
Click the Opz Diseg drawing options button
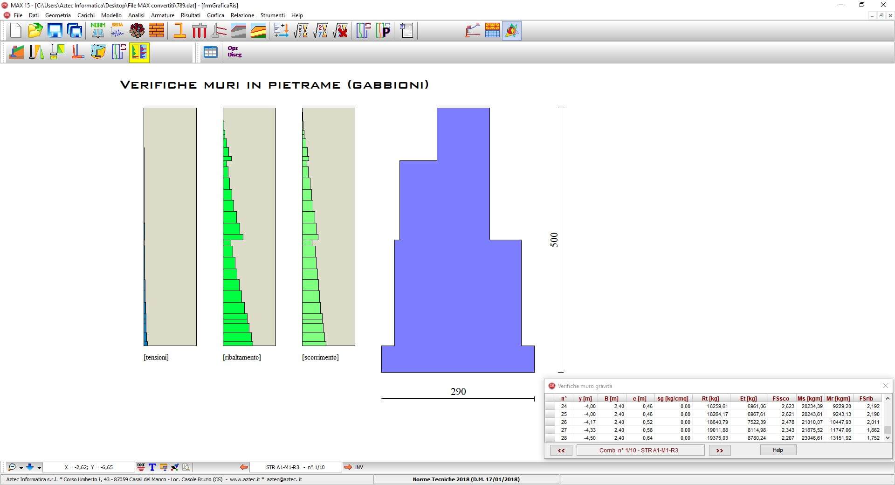coord(234,52)
